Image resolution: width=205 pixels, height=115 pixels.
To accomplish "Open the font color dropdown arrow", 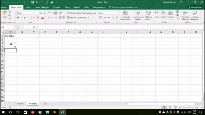I will coord(45,18).
